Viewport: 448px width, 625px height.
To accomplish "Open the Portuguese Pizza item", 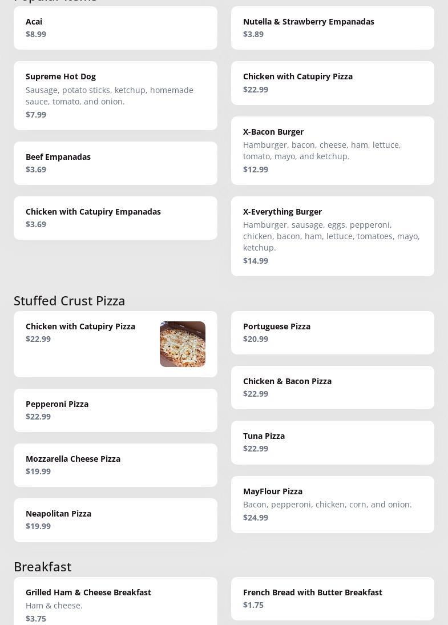I will click(x=332, y=333).
